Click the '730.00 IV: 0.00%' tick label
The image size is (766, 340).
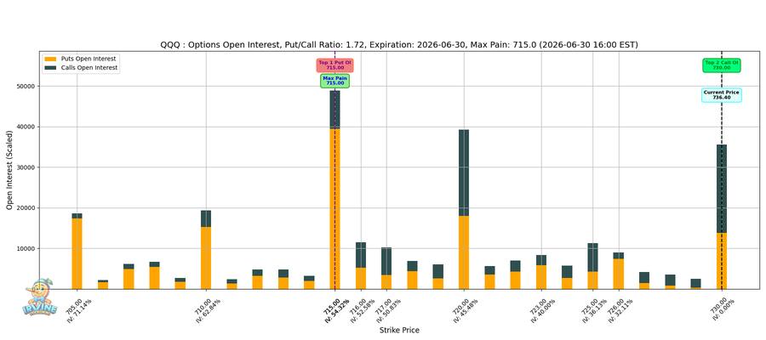point(723,310)
